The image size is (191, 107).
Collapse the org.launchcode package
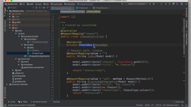(x=19, y=36)
